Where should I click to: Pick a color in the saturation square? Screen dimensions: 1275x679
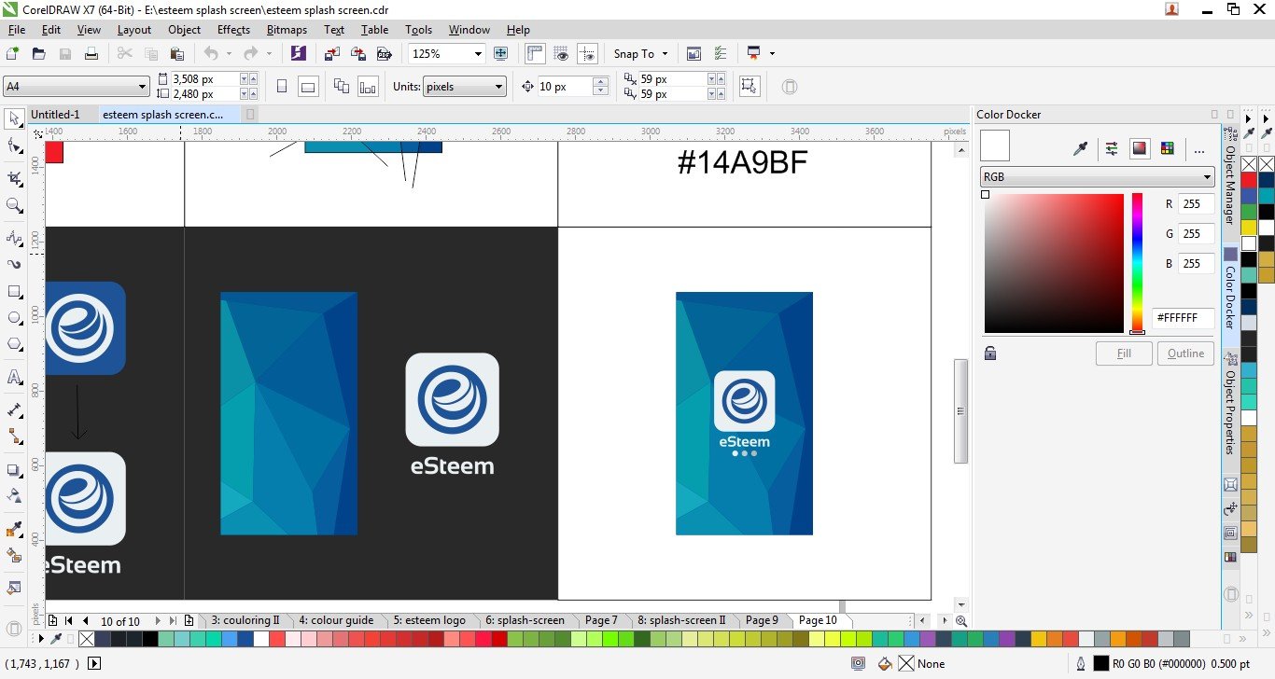(x=1054, y=263)
